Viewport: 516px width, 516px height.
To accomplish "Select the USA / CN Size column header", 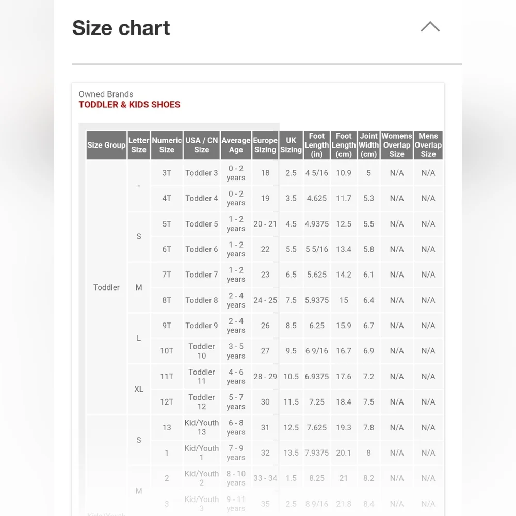I will point(201,145).
